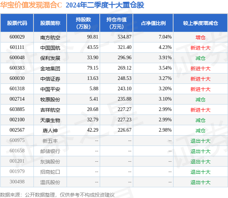Select stock code 300498
Image resolution: width=228 pixels, height=198 pixels.
pos(17,182)
